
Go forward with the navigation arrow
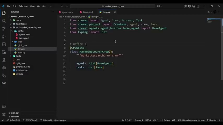(67, 6)
